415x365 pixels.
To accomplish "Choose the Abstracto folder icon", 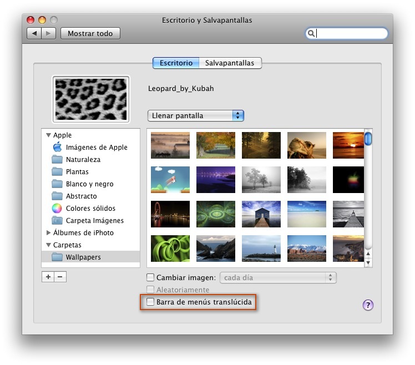I will [57, 196].
